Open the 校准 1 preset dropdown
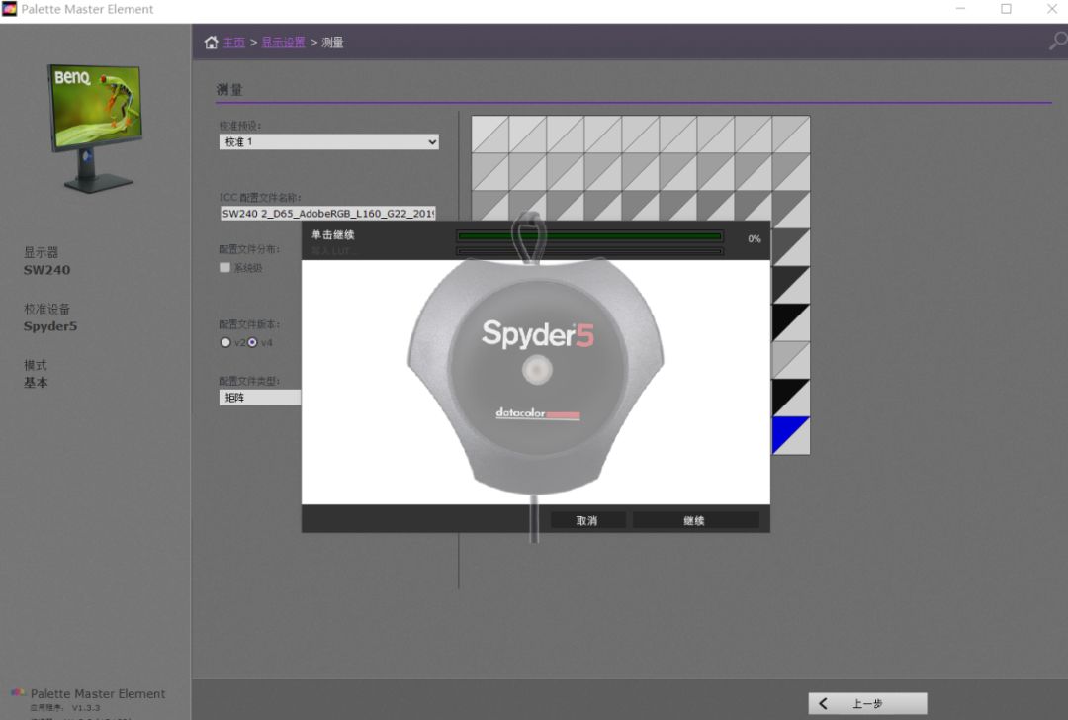 329,141
